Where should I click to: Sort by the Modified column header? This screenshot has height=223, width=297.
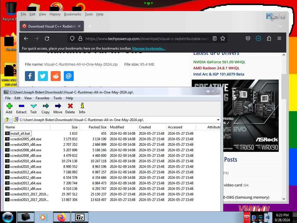point(123,127)
